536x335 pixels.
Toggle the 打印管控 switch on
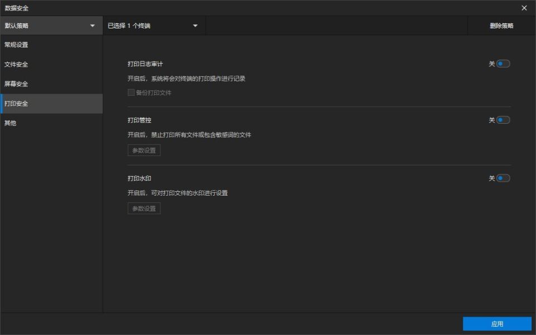coord(503,120)
